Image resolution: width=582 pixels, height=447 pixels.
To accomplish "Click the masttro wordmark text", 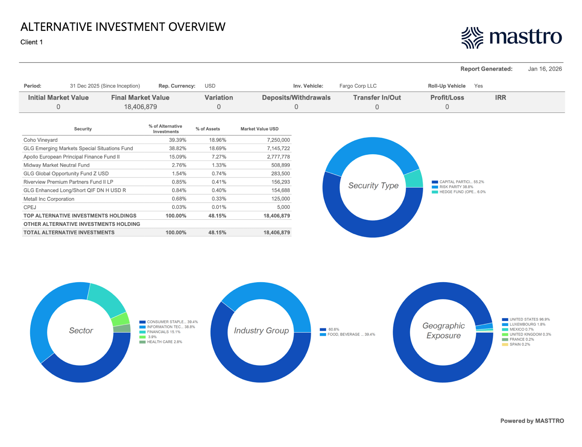I will point(526,37).
